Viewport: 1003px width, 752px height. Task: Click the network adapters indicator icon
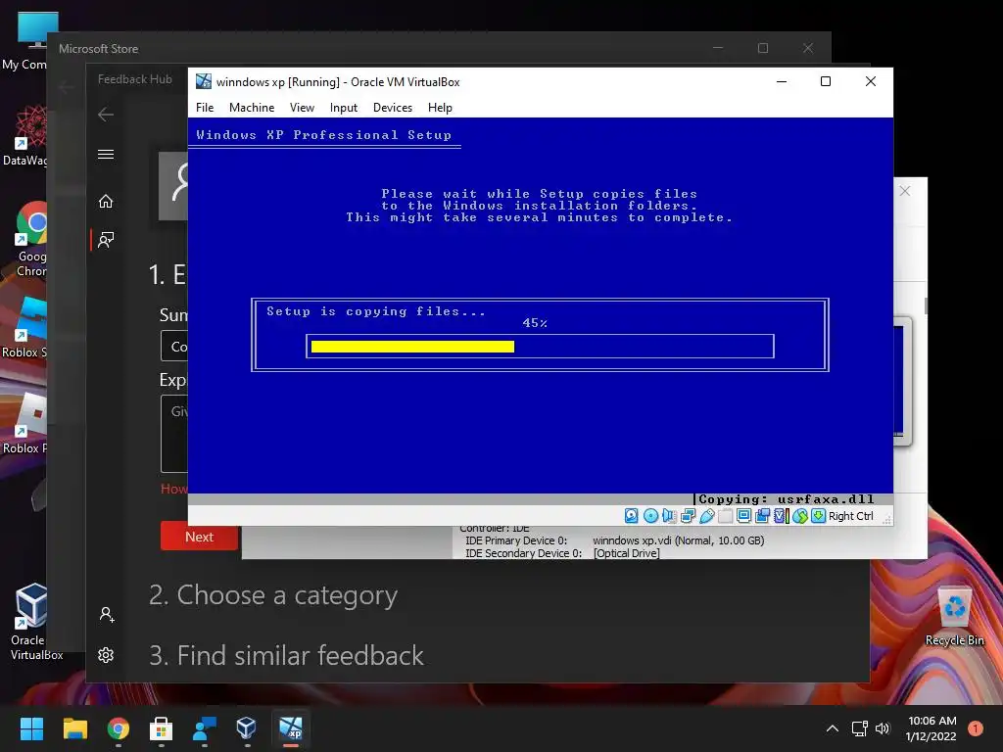click(688, 515)
